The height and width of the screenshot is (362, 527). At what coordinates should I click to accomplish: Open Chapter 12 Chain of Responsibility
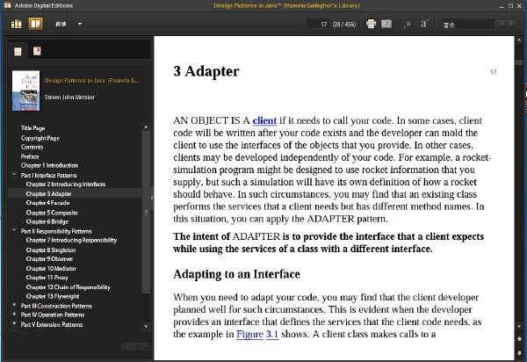pos(68,287)
